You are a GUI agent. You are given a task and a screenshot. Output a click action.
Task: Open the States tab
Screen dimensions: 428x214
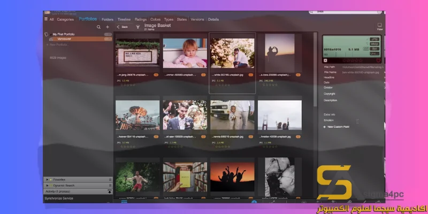(182, 19)
